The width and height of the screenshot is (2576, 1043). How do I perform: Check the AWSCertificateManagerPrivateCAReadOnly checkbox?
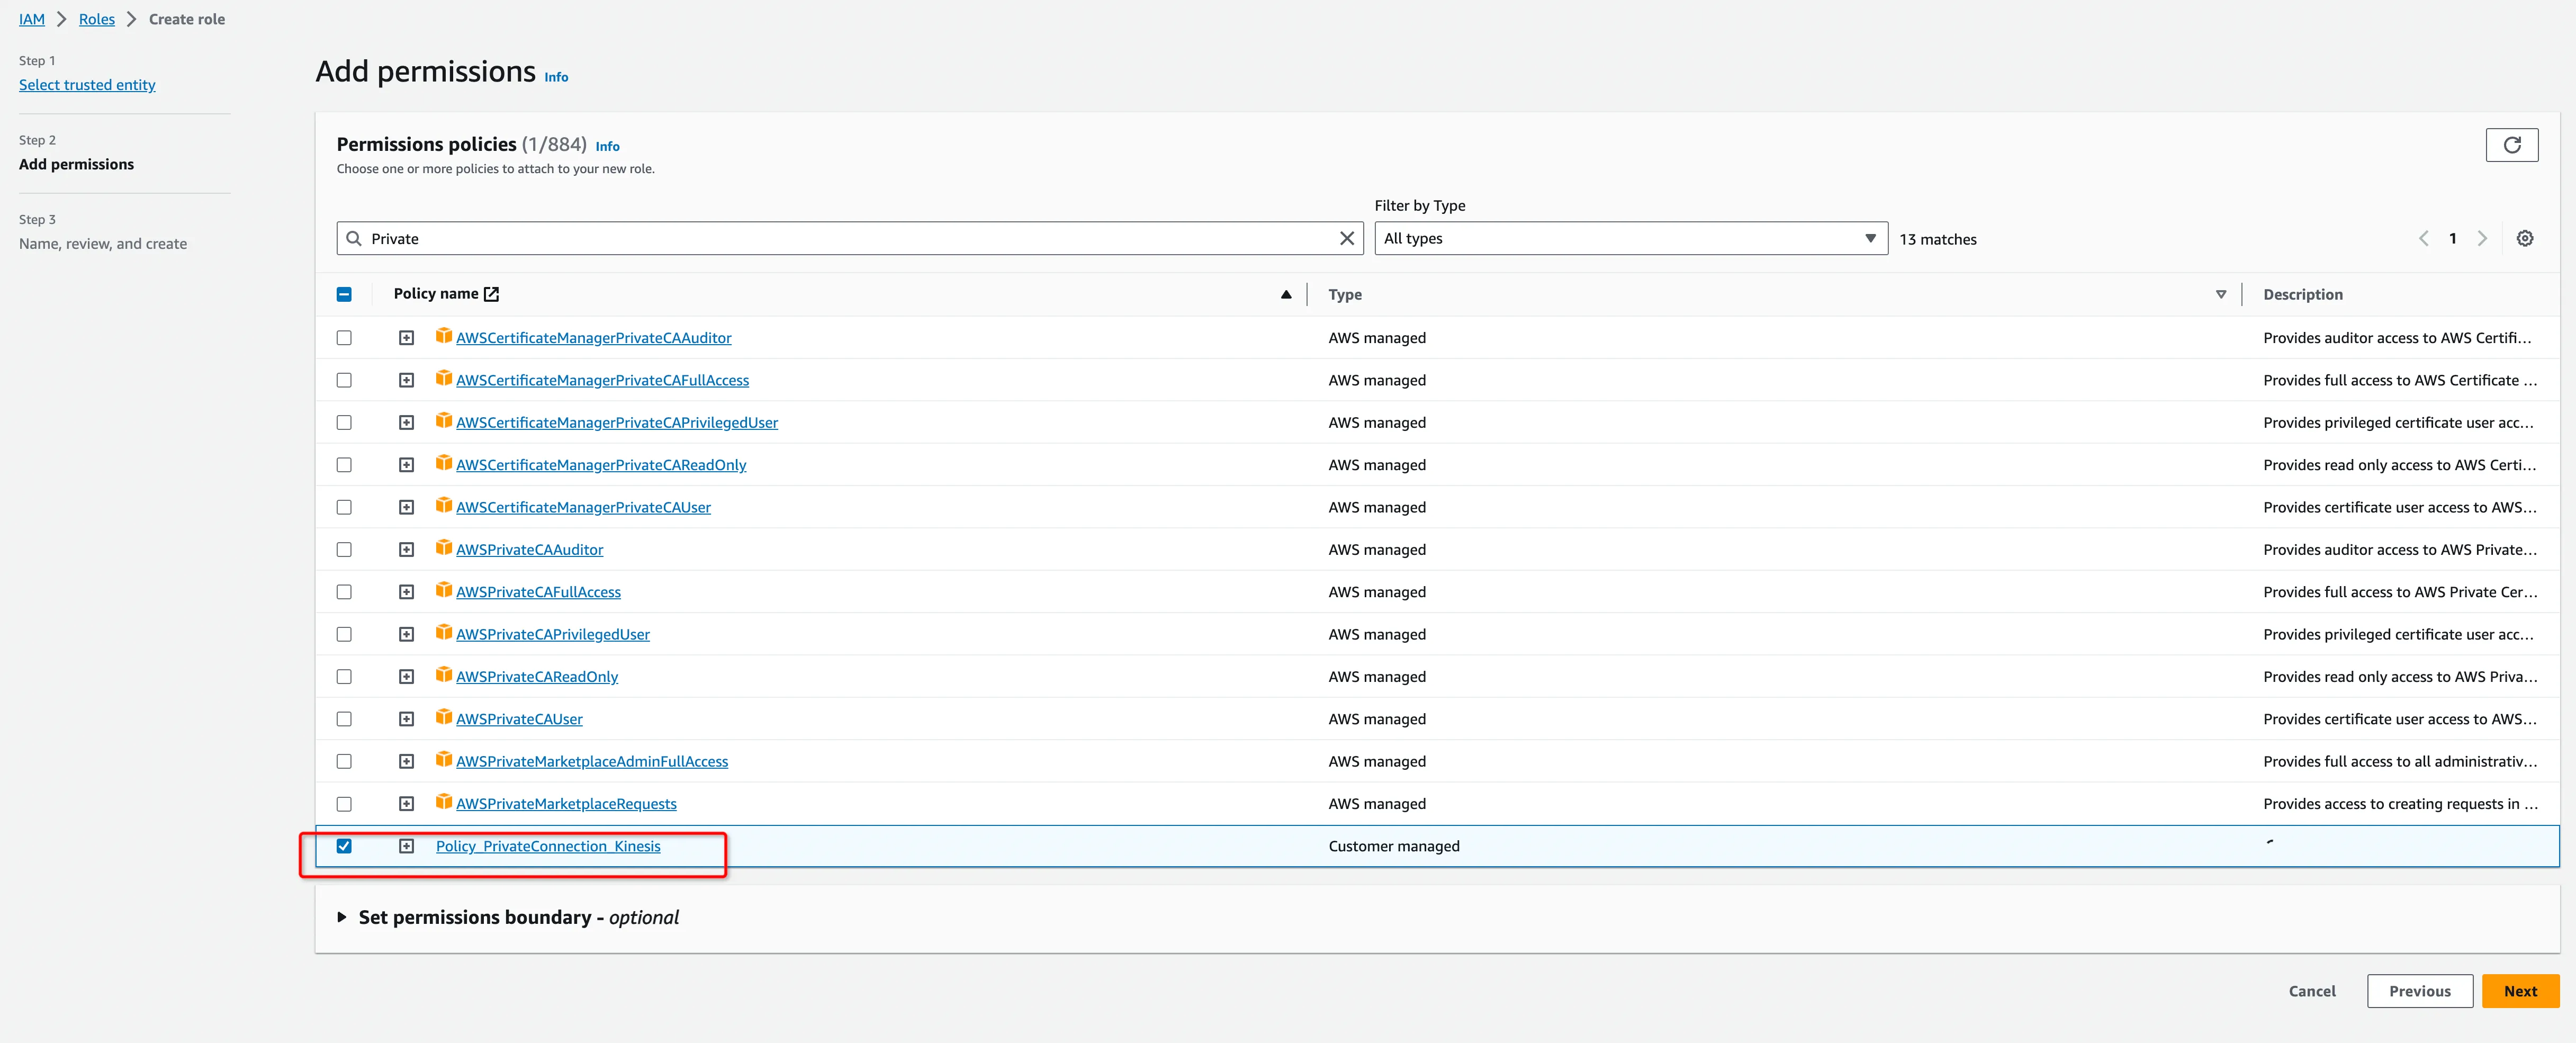[344, 465]
